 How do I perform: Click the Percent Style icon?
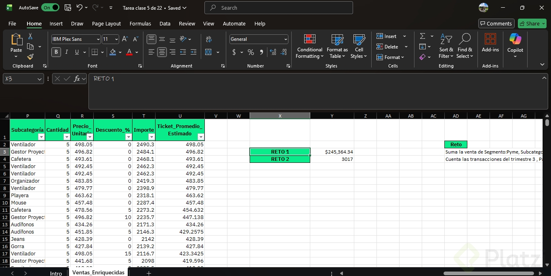click(x=251, y=52)
